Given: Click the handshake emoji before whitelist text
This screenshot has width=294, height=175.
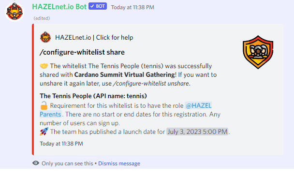Looking at the screenshot, I should (x=44, y=66).
